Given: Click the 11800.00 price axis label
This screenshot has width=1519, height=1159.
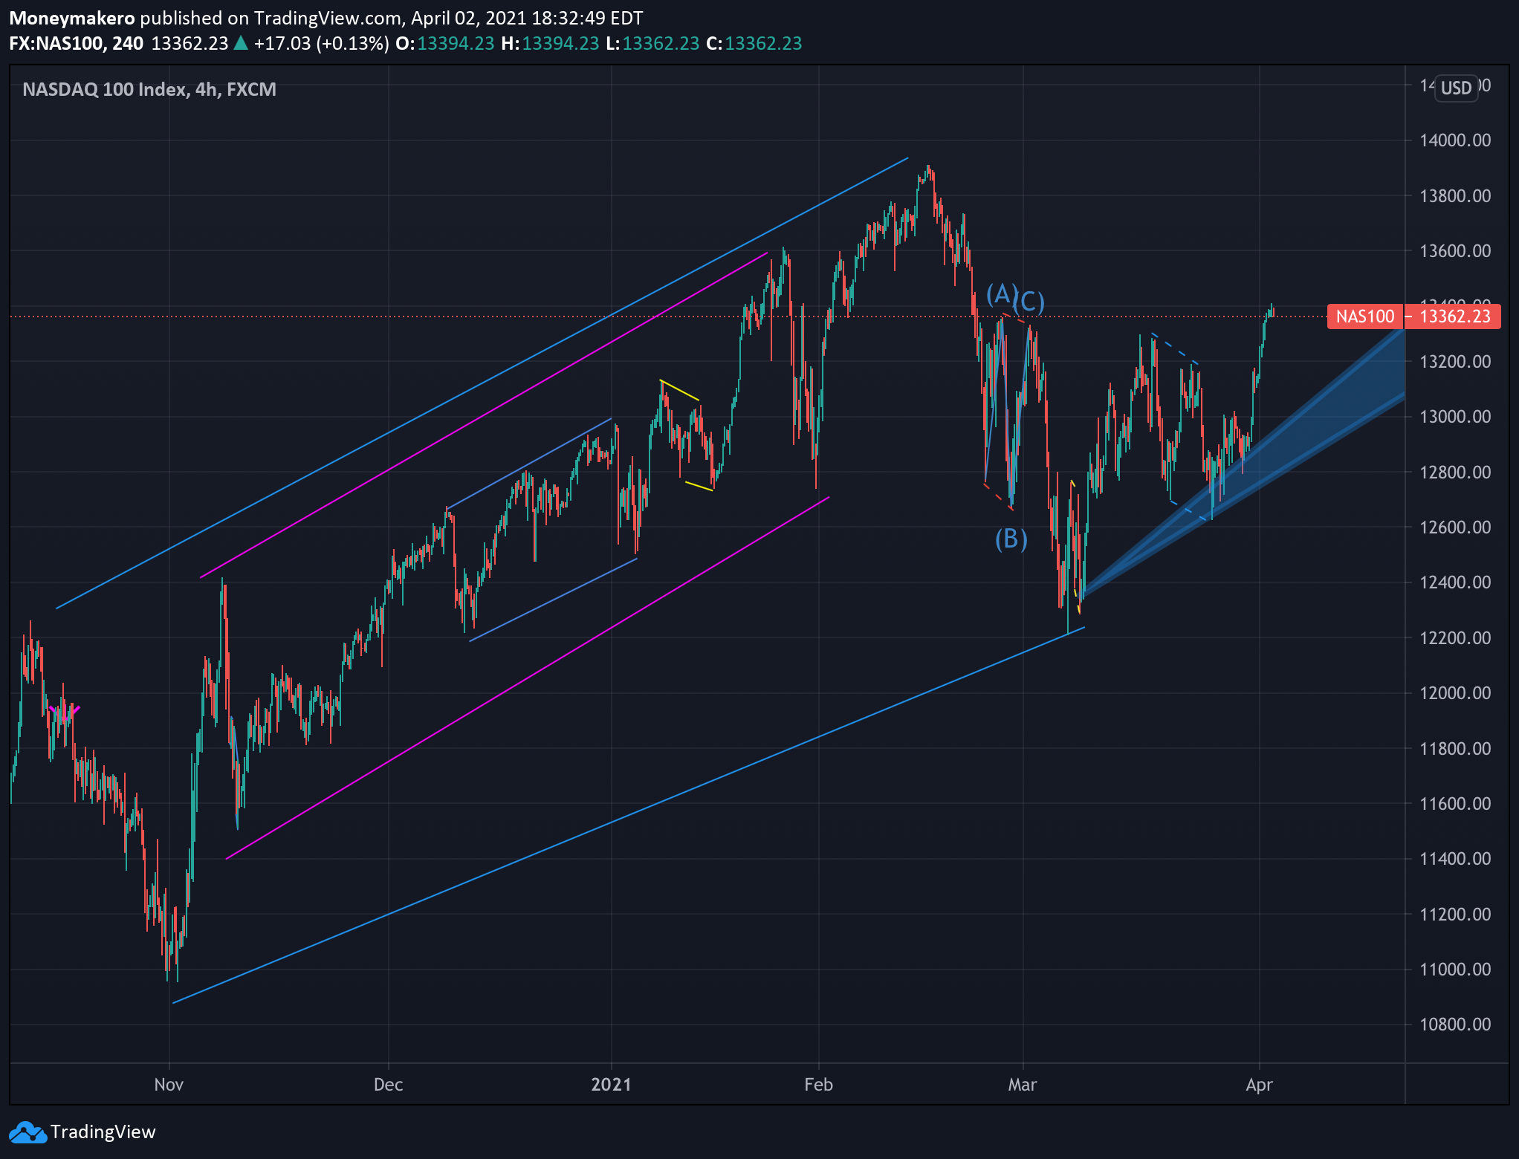Looking at the screenshot, I should tap(1455, 749).
